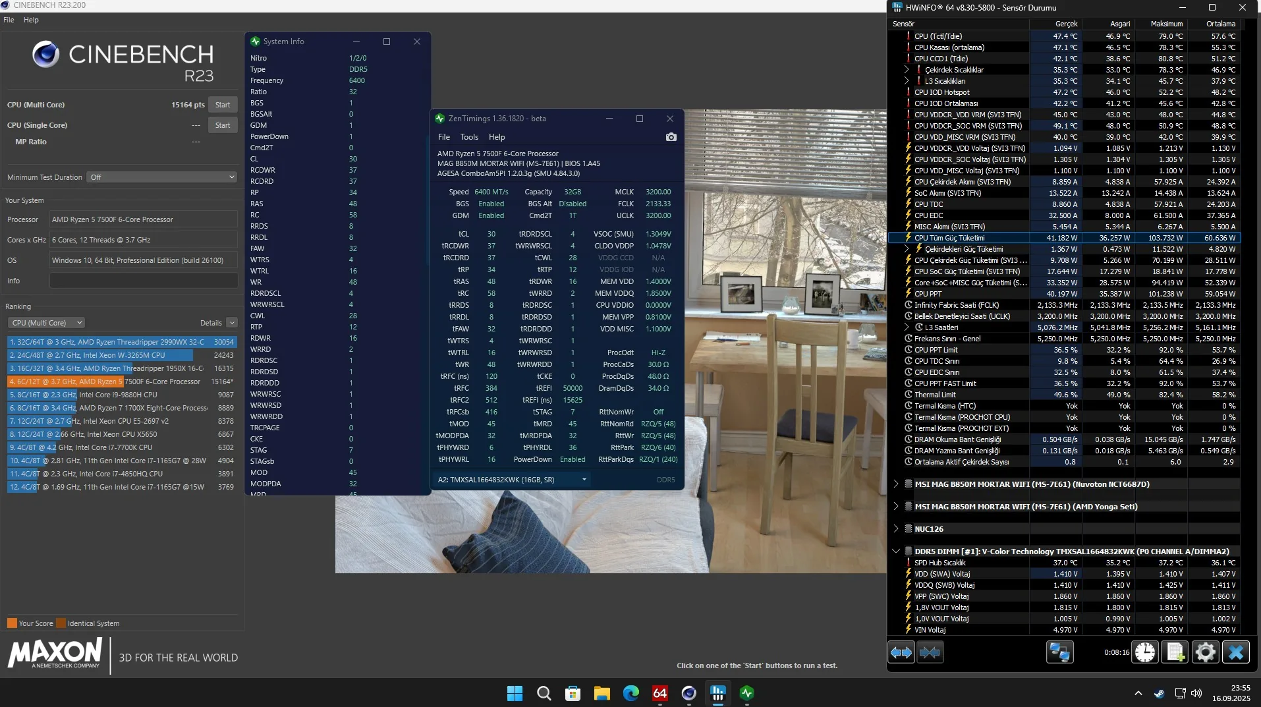1261x707 pixels.
Task: Switch to Cinebench on the taskbar
Action: pos(688,693)
